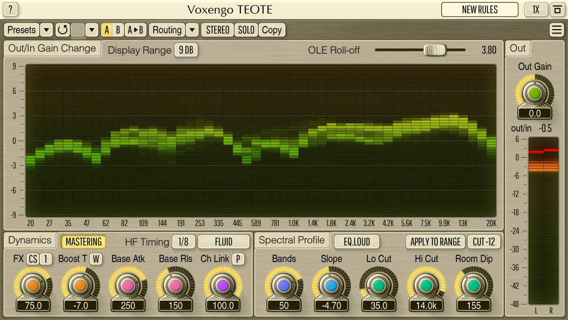Click the Copy button in the toolbar
Viewport: 568px width, 320px height.
[x=272, y=30]
